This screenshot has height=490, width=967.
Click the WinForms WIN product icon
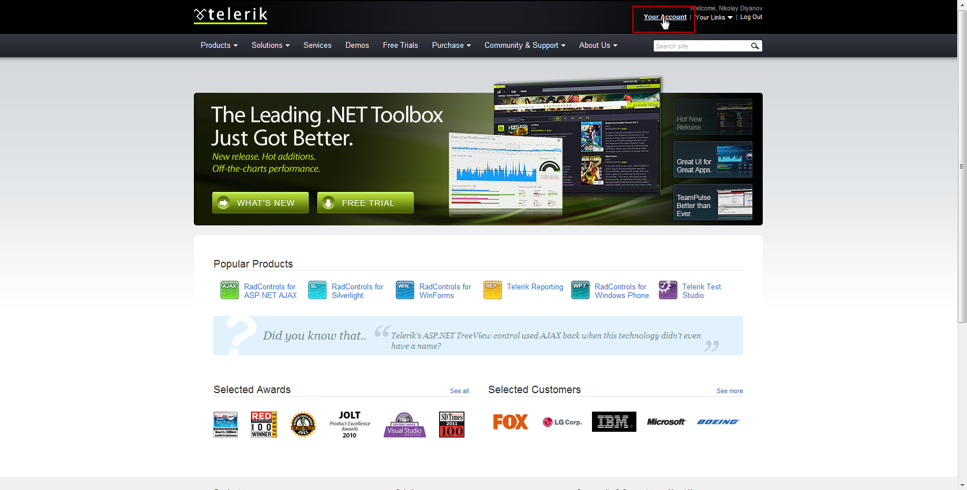405,290
